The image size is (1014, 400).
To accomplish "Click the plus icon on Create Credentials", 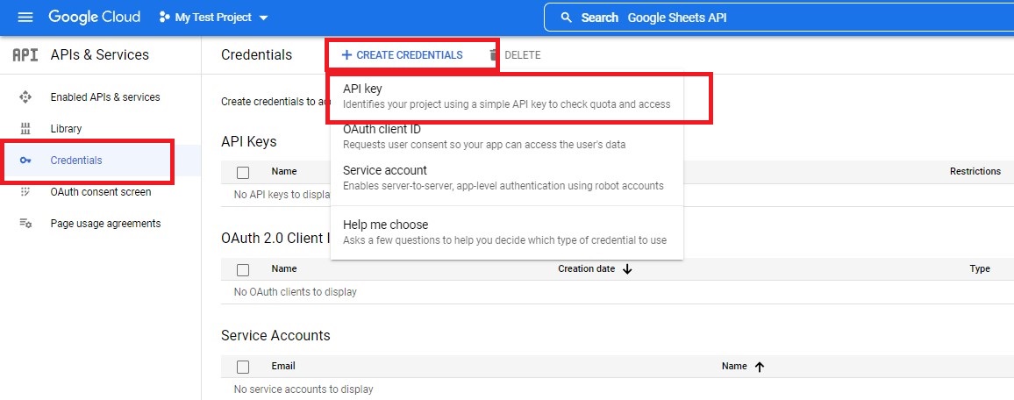I will click(346, 55).
